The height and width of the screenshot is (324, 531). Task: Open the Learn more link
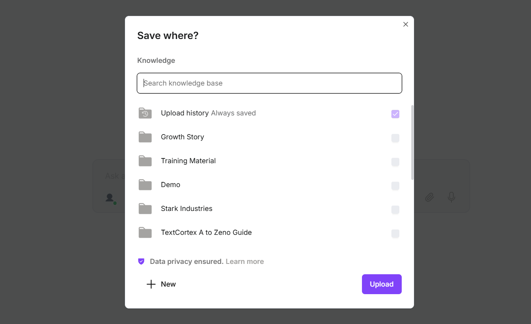point(245,261)
